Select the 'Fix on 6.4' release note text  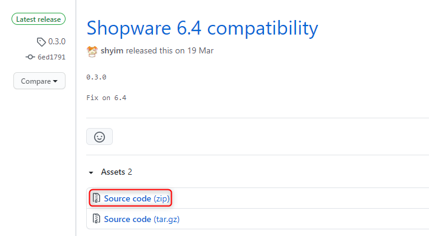106,98
